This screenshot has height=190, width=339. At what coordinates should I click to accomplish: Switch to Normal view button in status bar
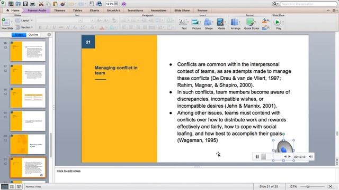[5, 186]
